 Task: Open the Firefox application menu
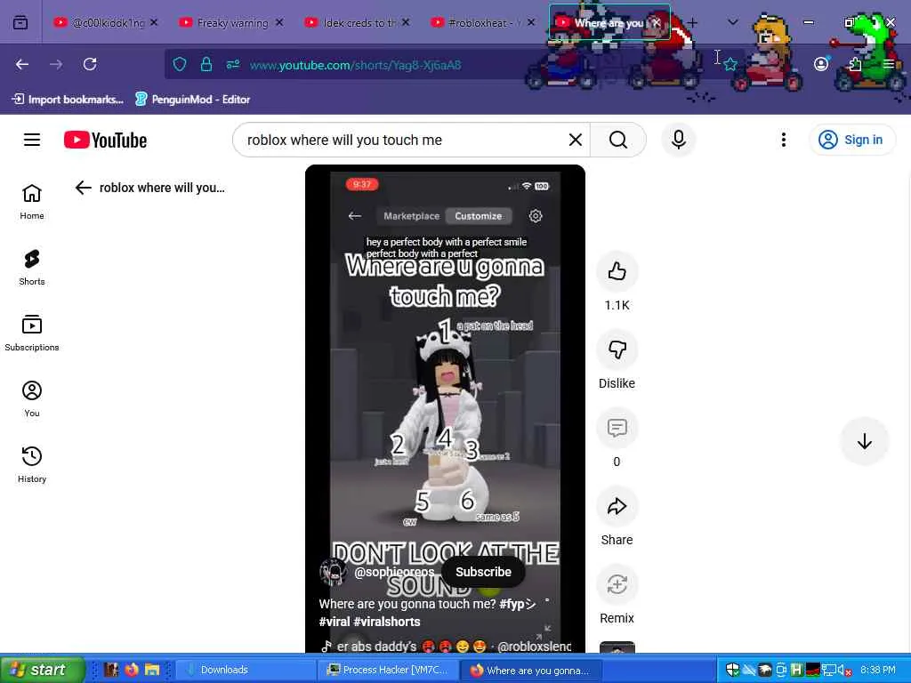coord(889,64)
